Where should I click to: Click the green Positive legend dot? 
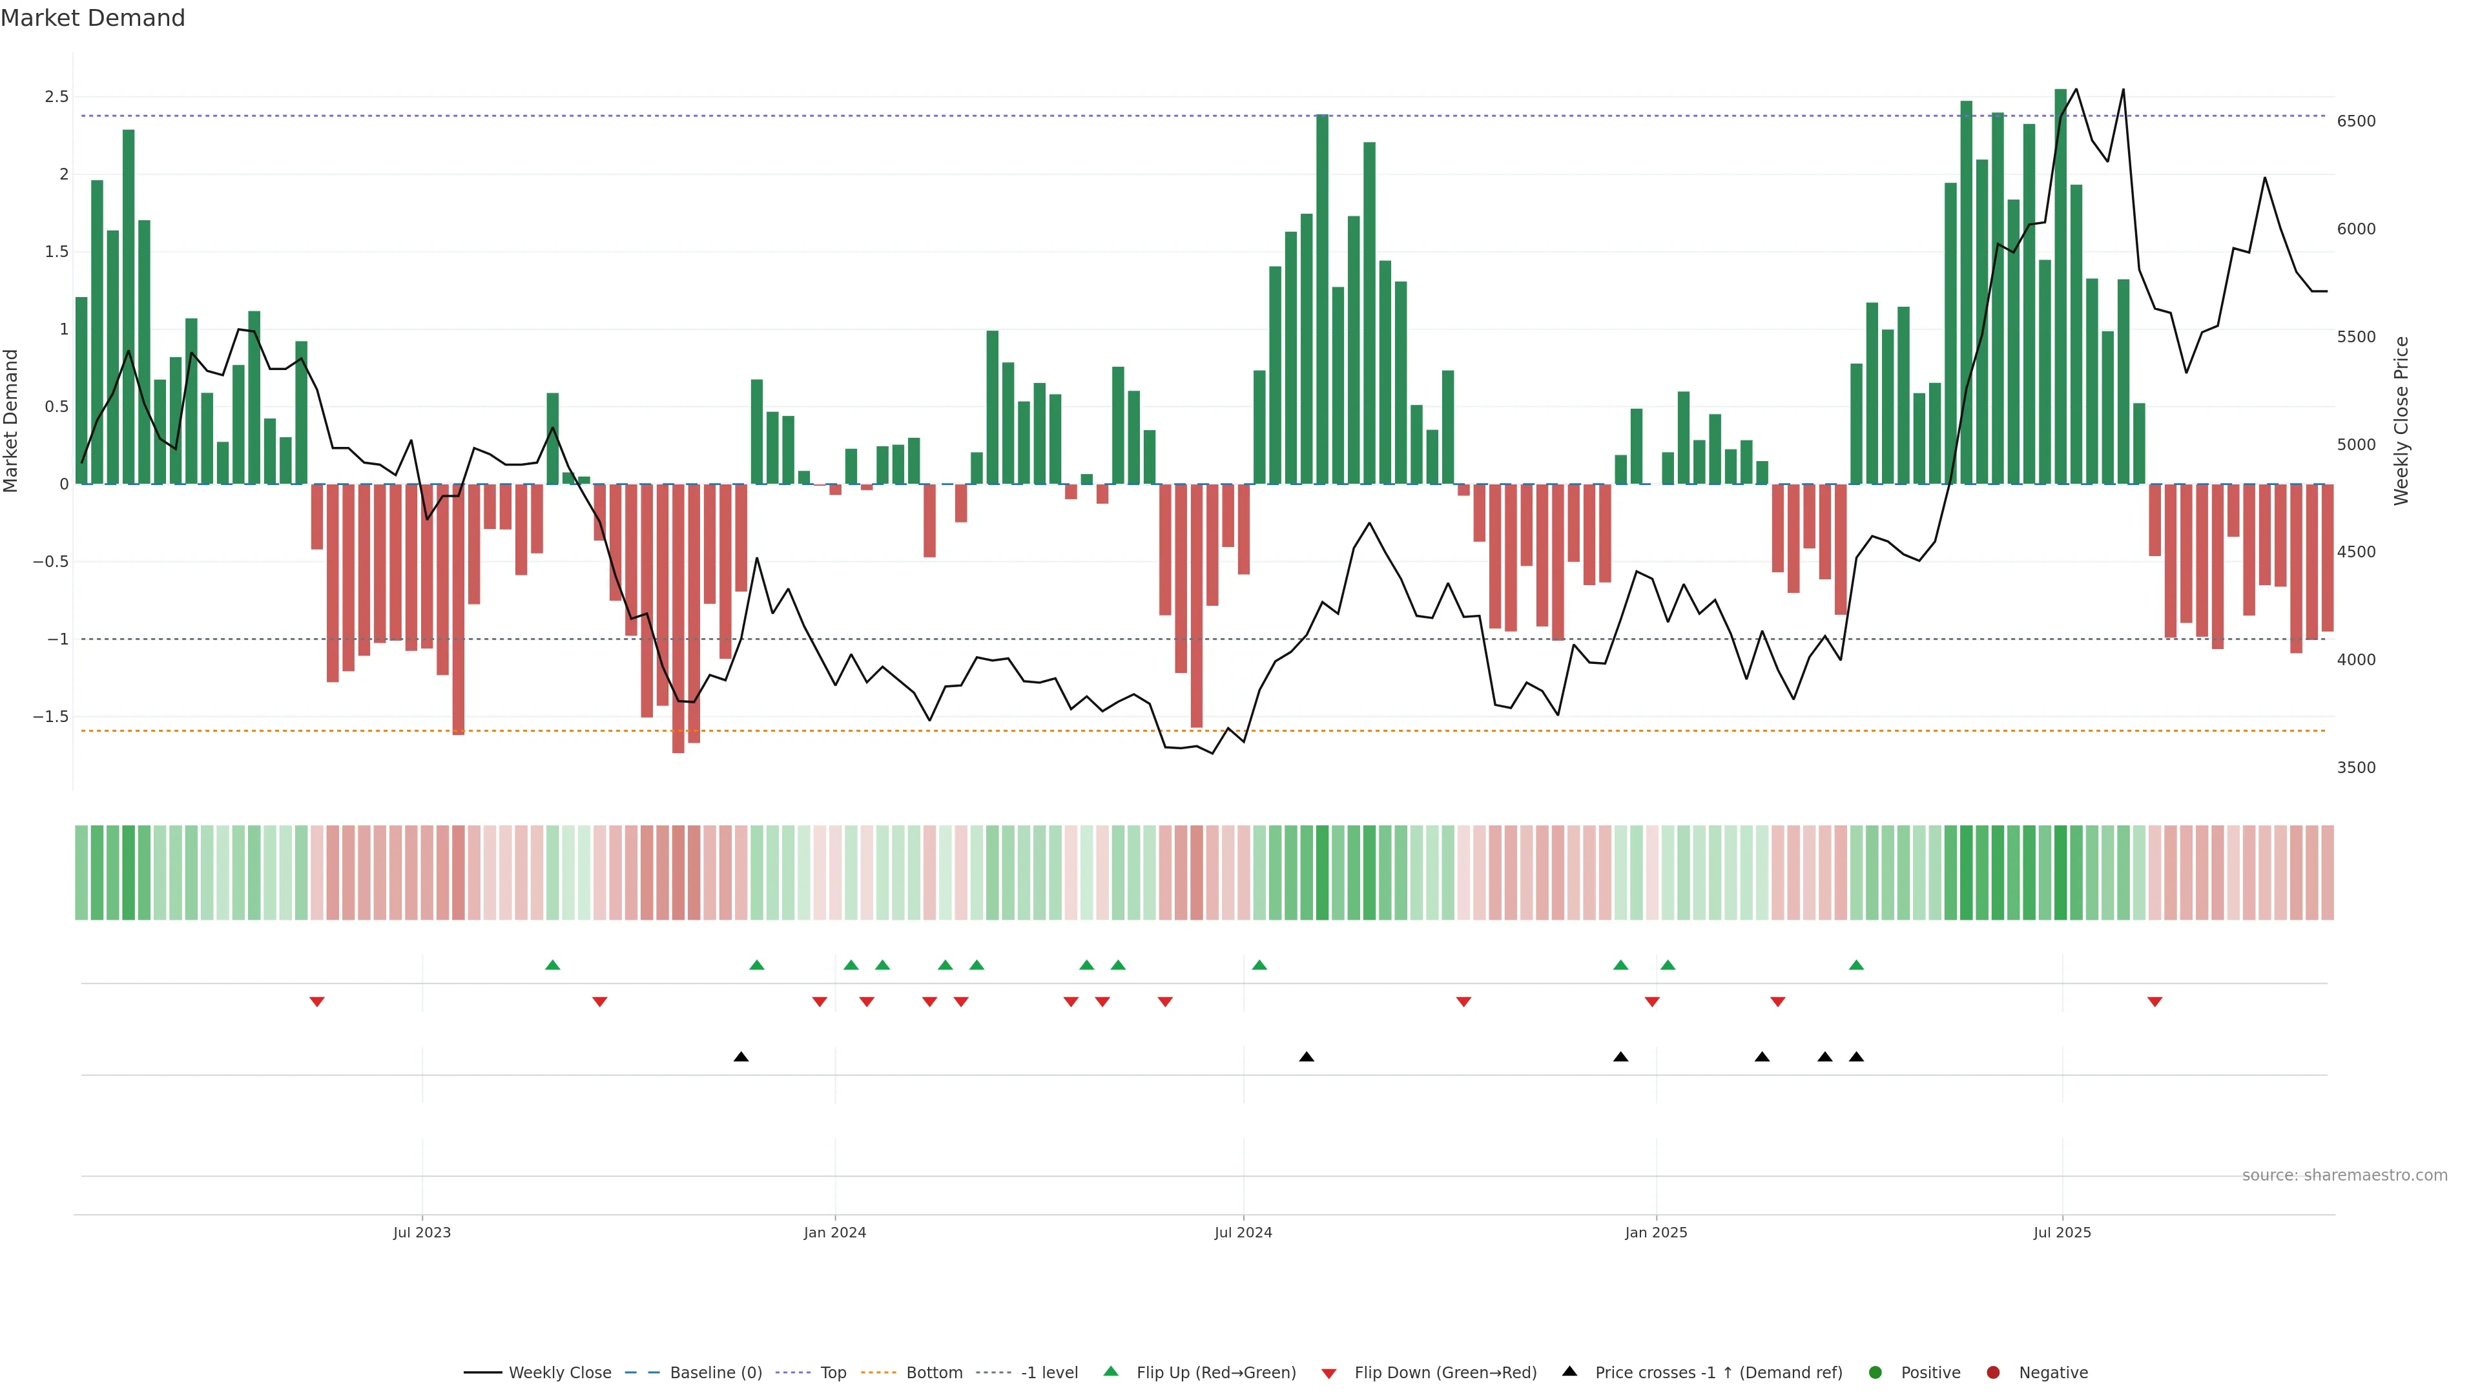(x=1874, y=1372)
